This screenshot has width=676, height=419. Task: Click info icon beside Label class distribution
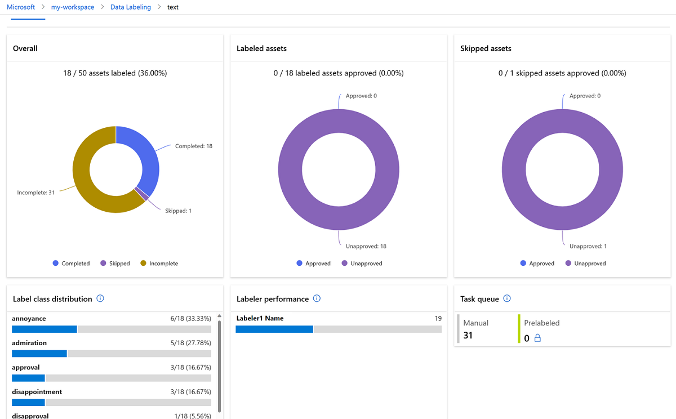pos(100,298)
